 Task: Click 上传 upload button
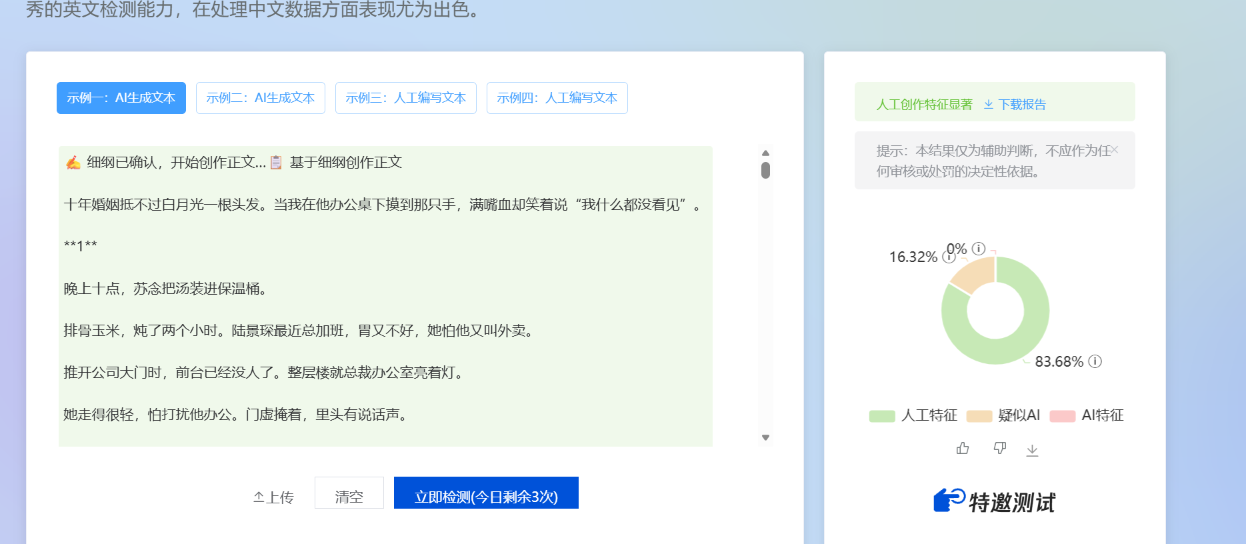pyautogui.click(x=273, y=497)
